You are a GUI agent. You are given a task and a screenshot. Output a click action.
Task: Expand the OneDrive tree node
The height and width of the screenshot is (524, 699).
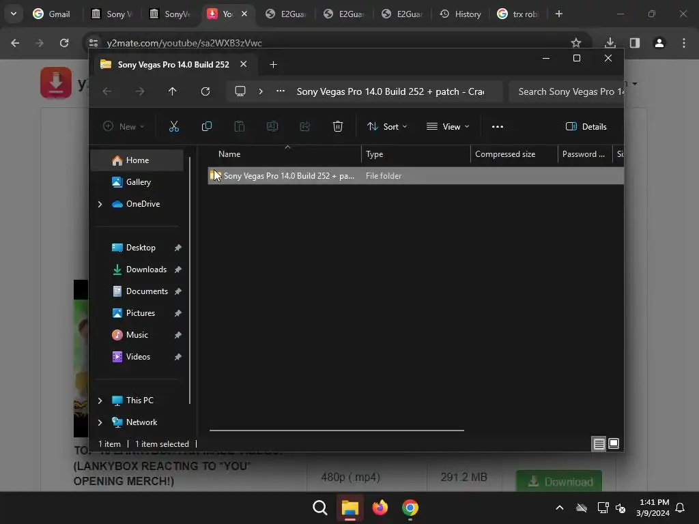coord(100,204)
